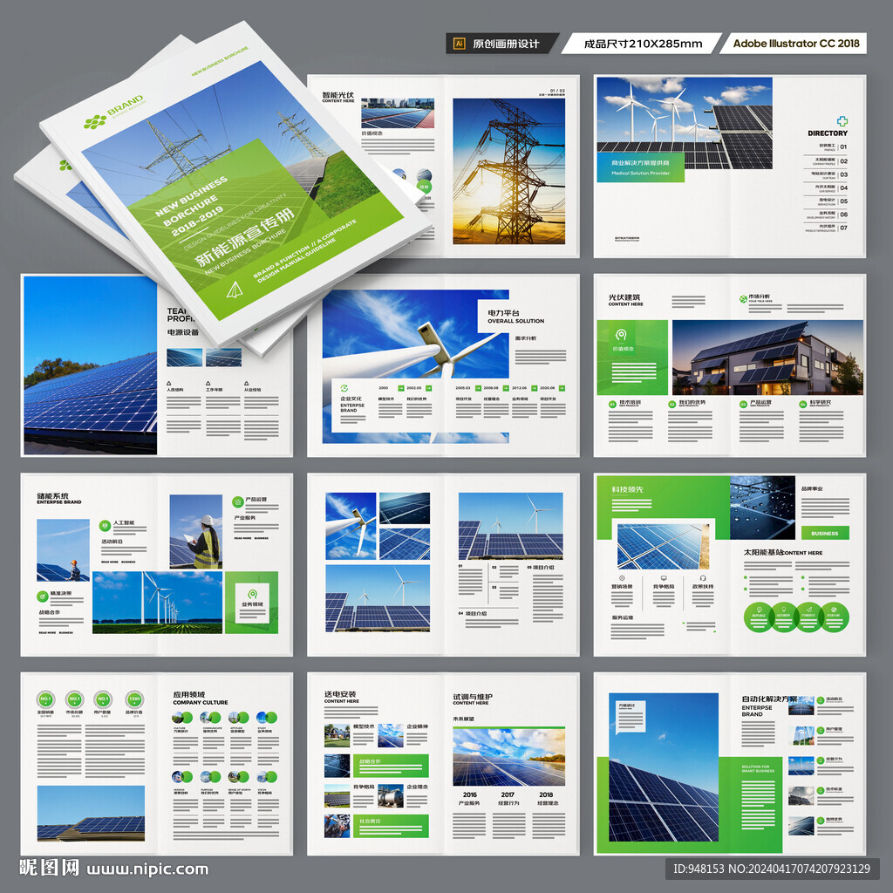
Task: Click the 方案设计 speech bubble on the solar photo
Action: click(631, 717)
